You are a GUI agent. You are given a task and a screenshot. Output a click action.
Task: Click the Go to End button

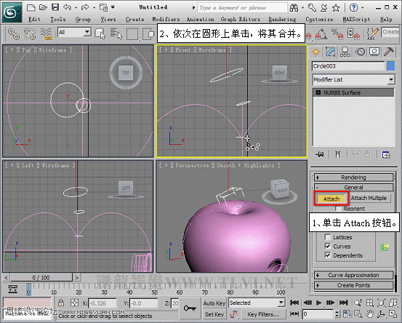coord(343,303)
